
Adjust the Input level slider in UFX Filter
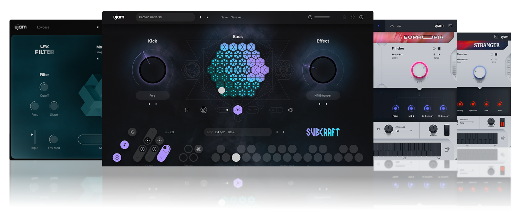[35, 137]
